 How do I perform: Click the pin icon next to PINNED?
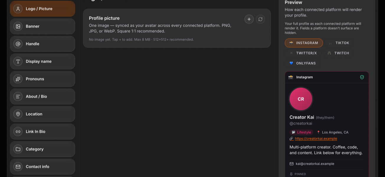coord(291,174)
